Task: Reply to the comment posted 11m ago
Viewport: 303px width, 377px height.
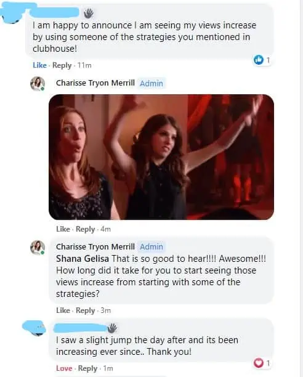Action: [x=62, y=65]
